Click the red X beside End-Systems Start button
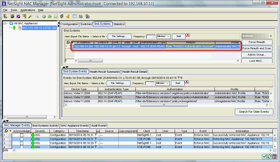Screen dimensions: 280x162 pos(188,35)
